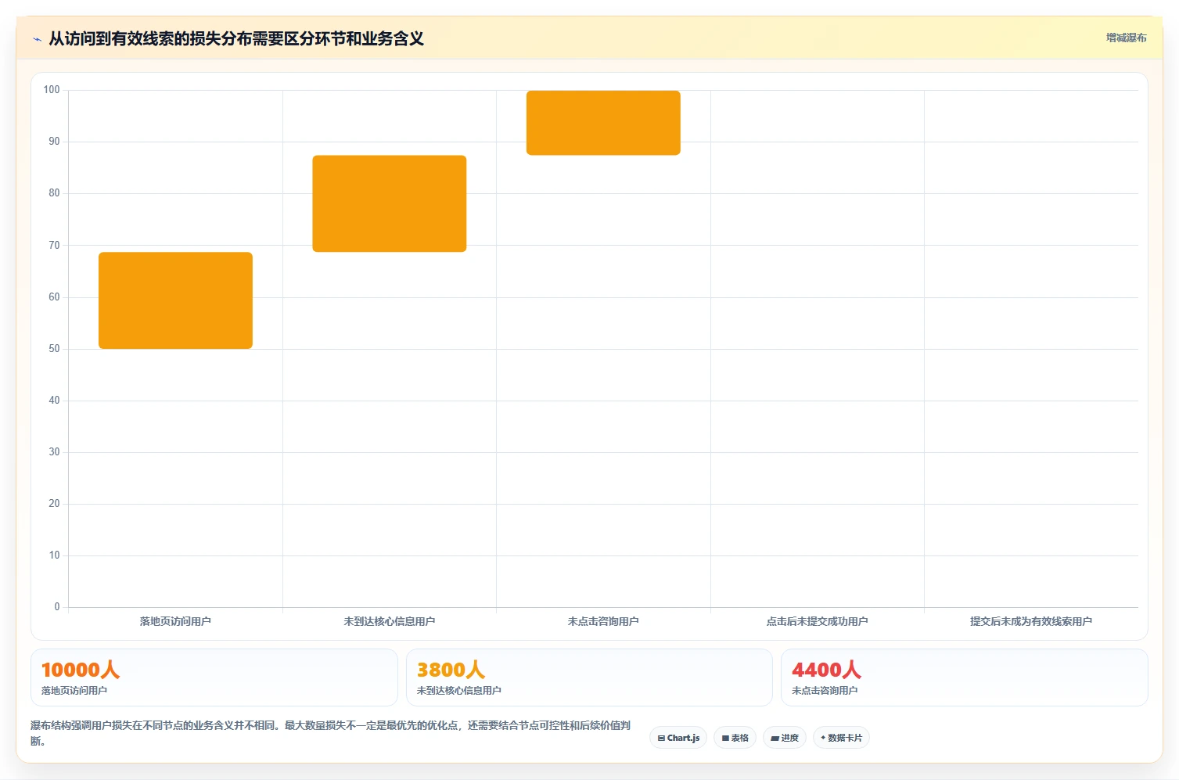
Task: Open the 4400人 data card
Action: click(x=964, y=678)
